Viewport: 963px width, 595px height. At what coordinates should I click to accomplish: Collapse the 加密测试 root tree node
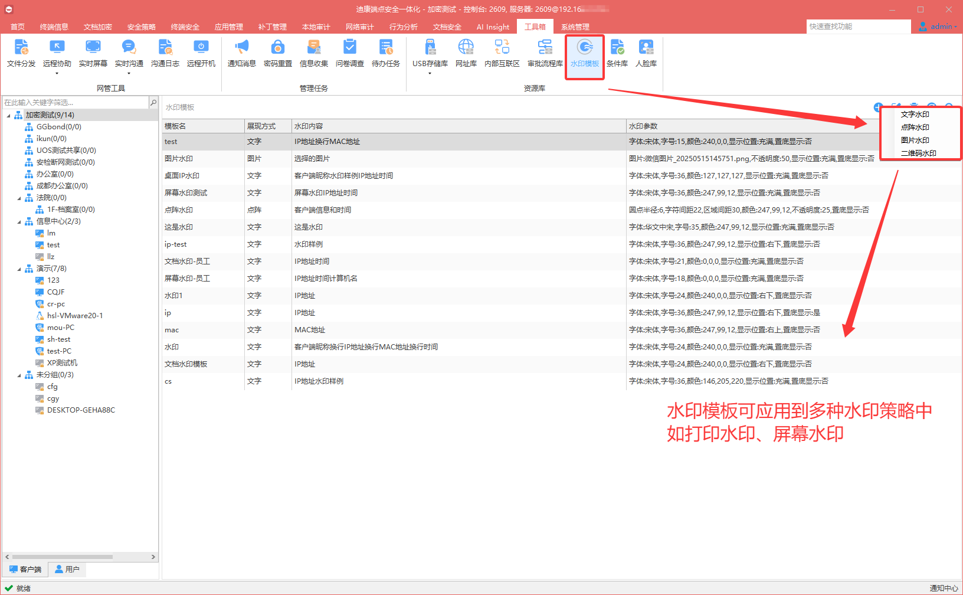point(8,115)
